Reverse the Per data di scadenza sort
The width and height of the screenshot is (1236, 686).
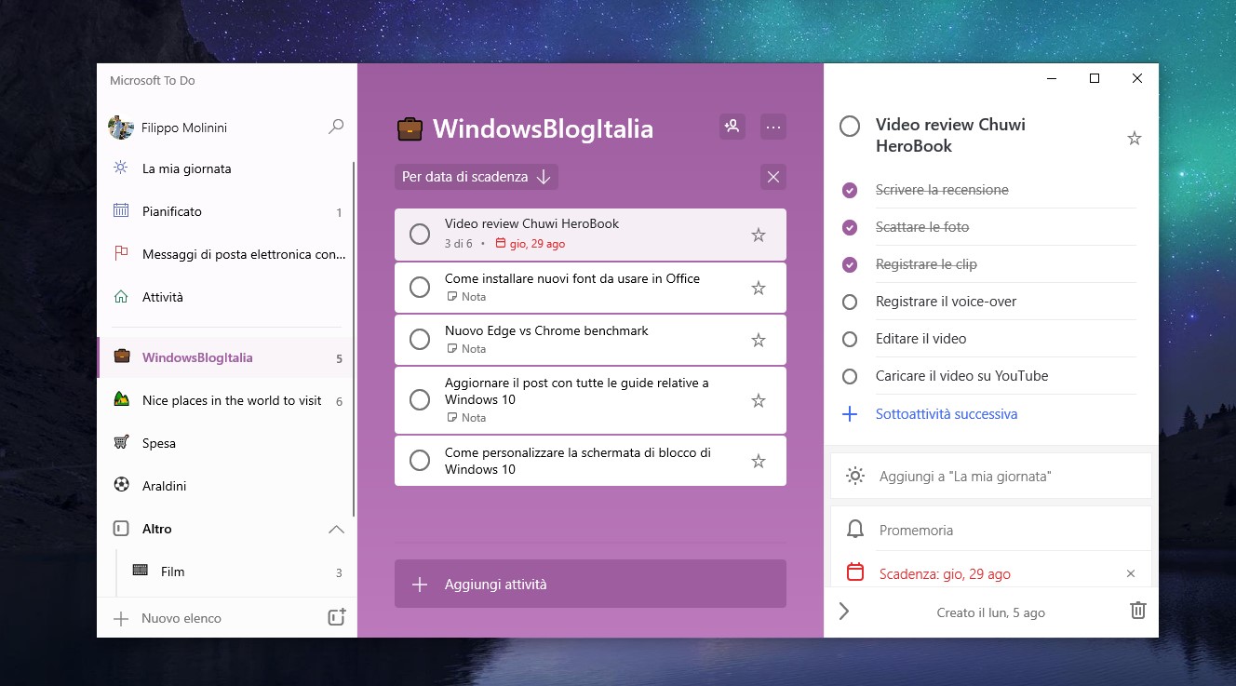(x=544, y=177)
